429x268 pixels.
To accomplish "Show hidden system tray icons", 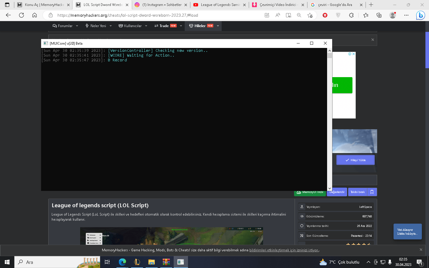I will (x=369, y=262).
